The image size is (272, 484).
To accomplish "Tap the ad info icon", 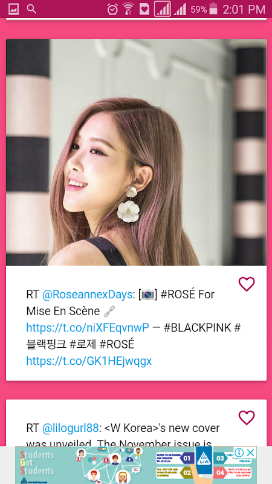I will pos(239,453).
